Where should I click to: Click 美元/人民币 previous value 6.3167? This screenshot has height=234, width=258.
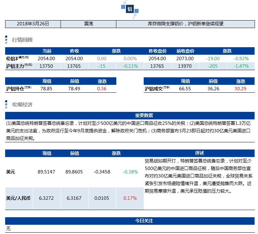point(74,198)
